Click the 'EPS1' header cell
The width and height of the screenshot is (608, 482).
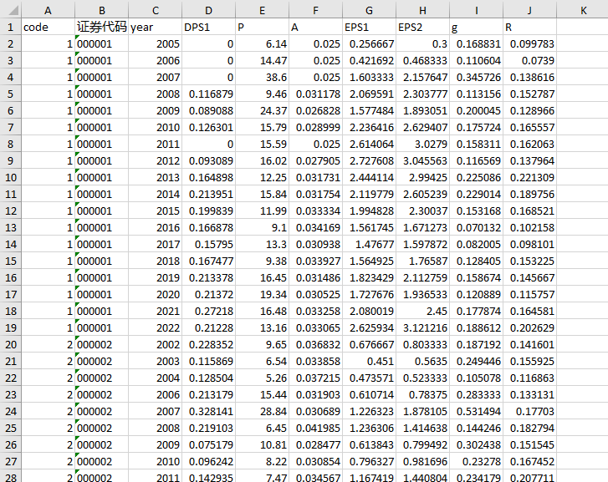(369, 27)
